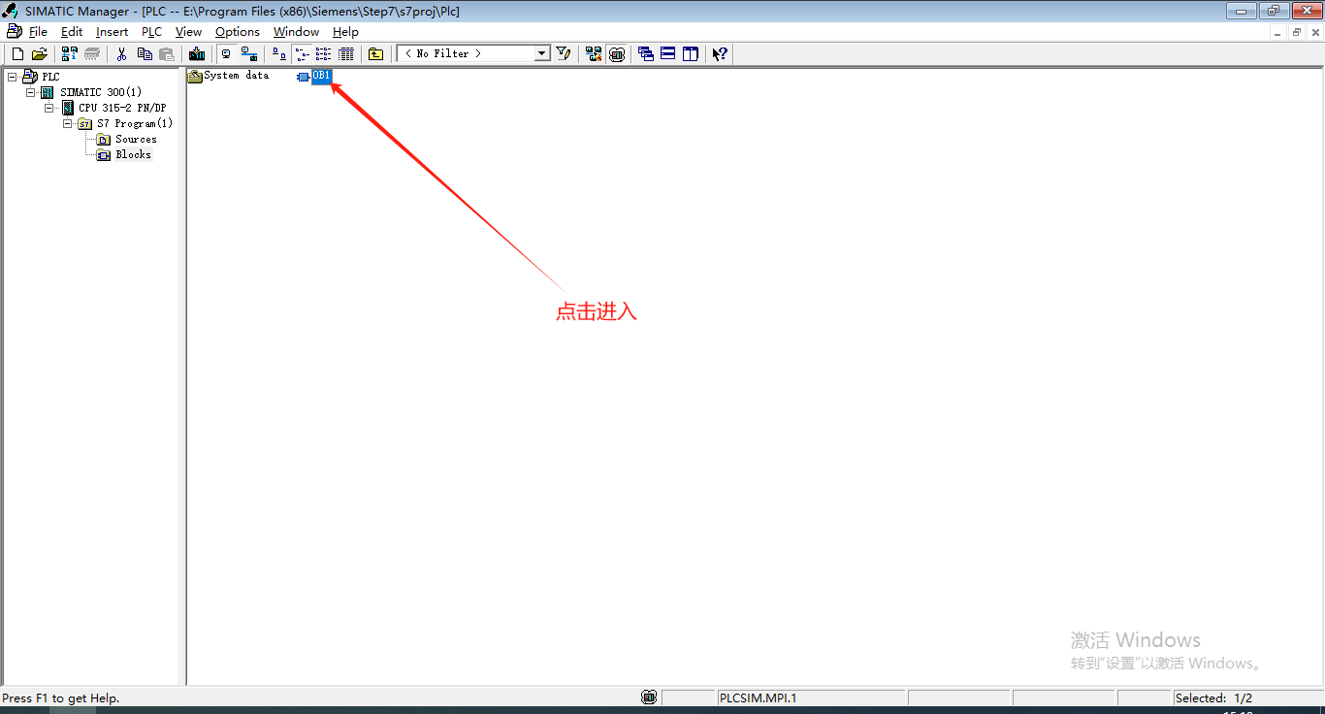This screenshot has height=714, width=1325.
Task: Switch to Details view in the toolbar
Action: click(x=345, y=54)
